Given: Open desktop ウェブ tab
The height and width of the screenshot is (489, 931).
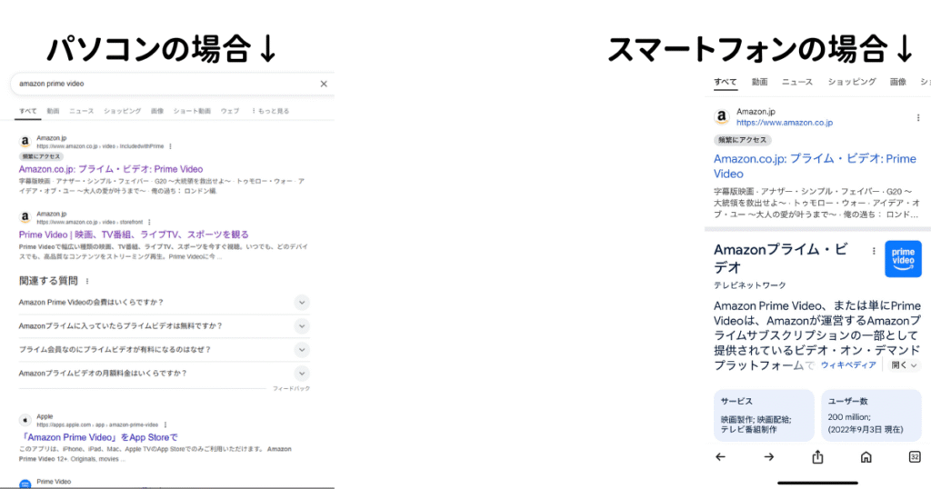Looking at the screenshot, I should point(230,111).
